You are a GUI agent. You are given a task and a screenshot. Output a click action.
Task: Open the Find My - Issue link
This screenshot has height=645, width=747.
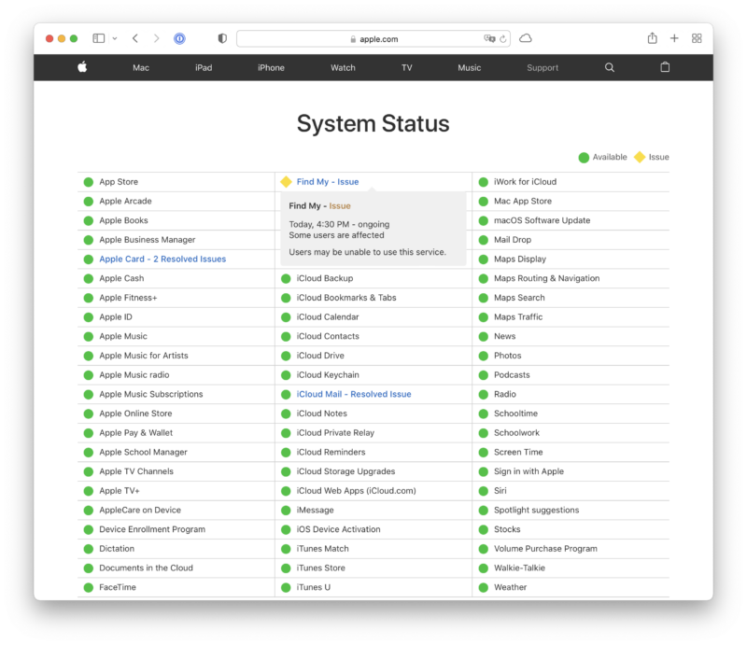327,182
